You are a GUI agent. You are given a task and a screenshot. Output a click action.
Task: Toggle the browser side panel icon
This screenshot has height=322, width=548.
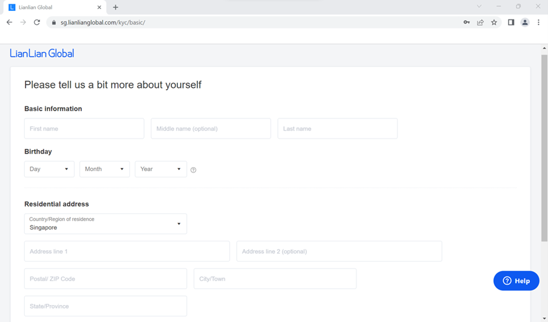(511, 22)
